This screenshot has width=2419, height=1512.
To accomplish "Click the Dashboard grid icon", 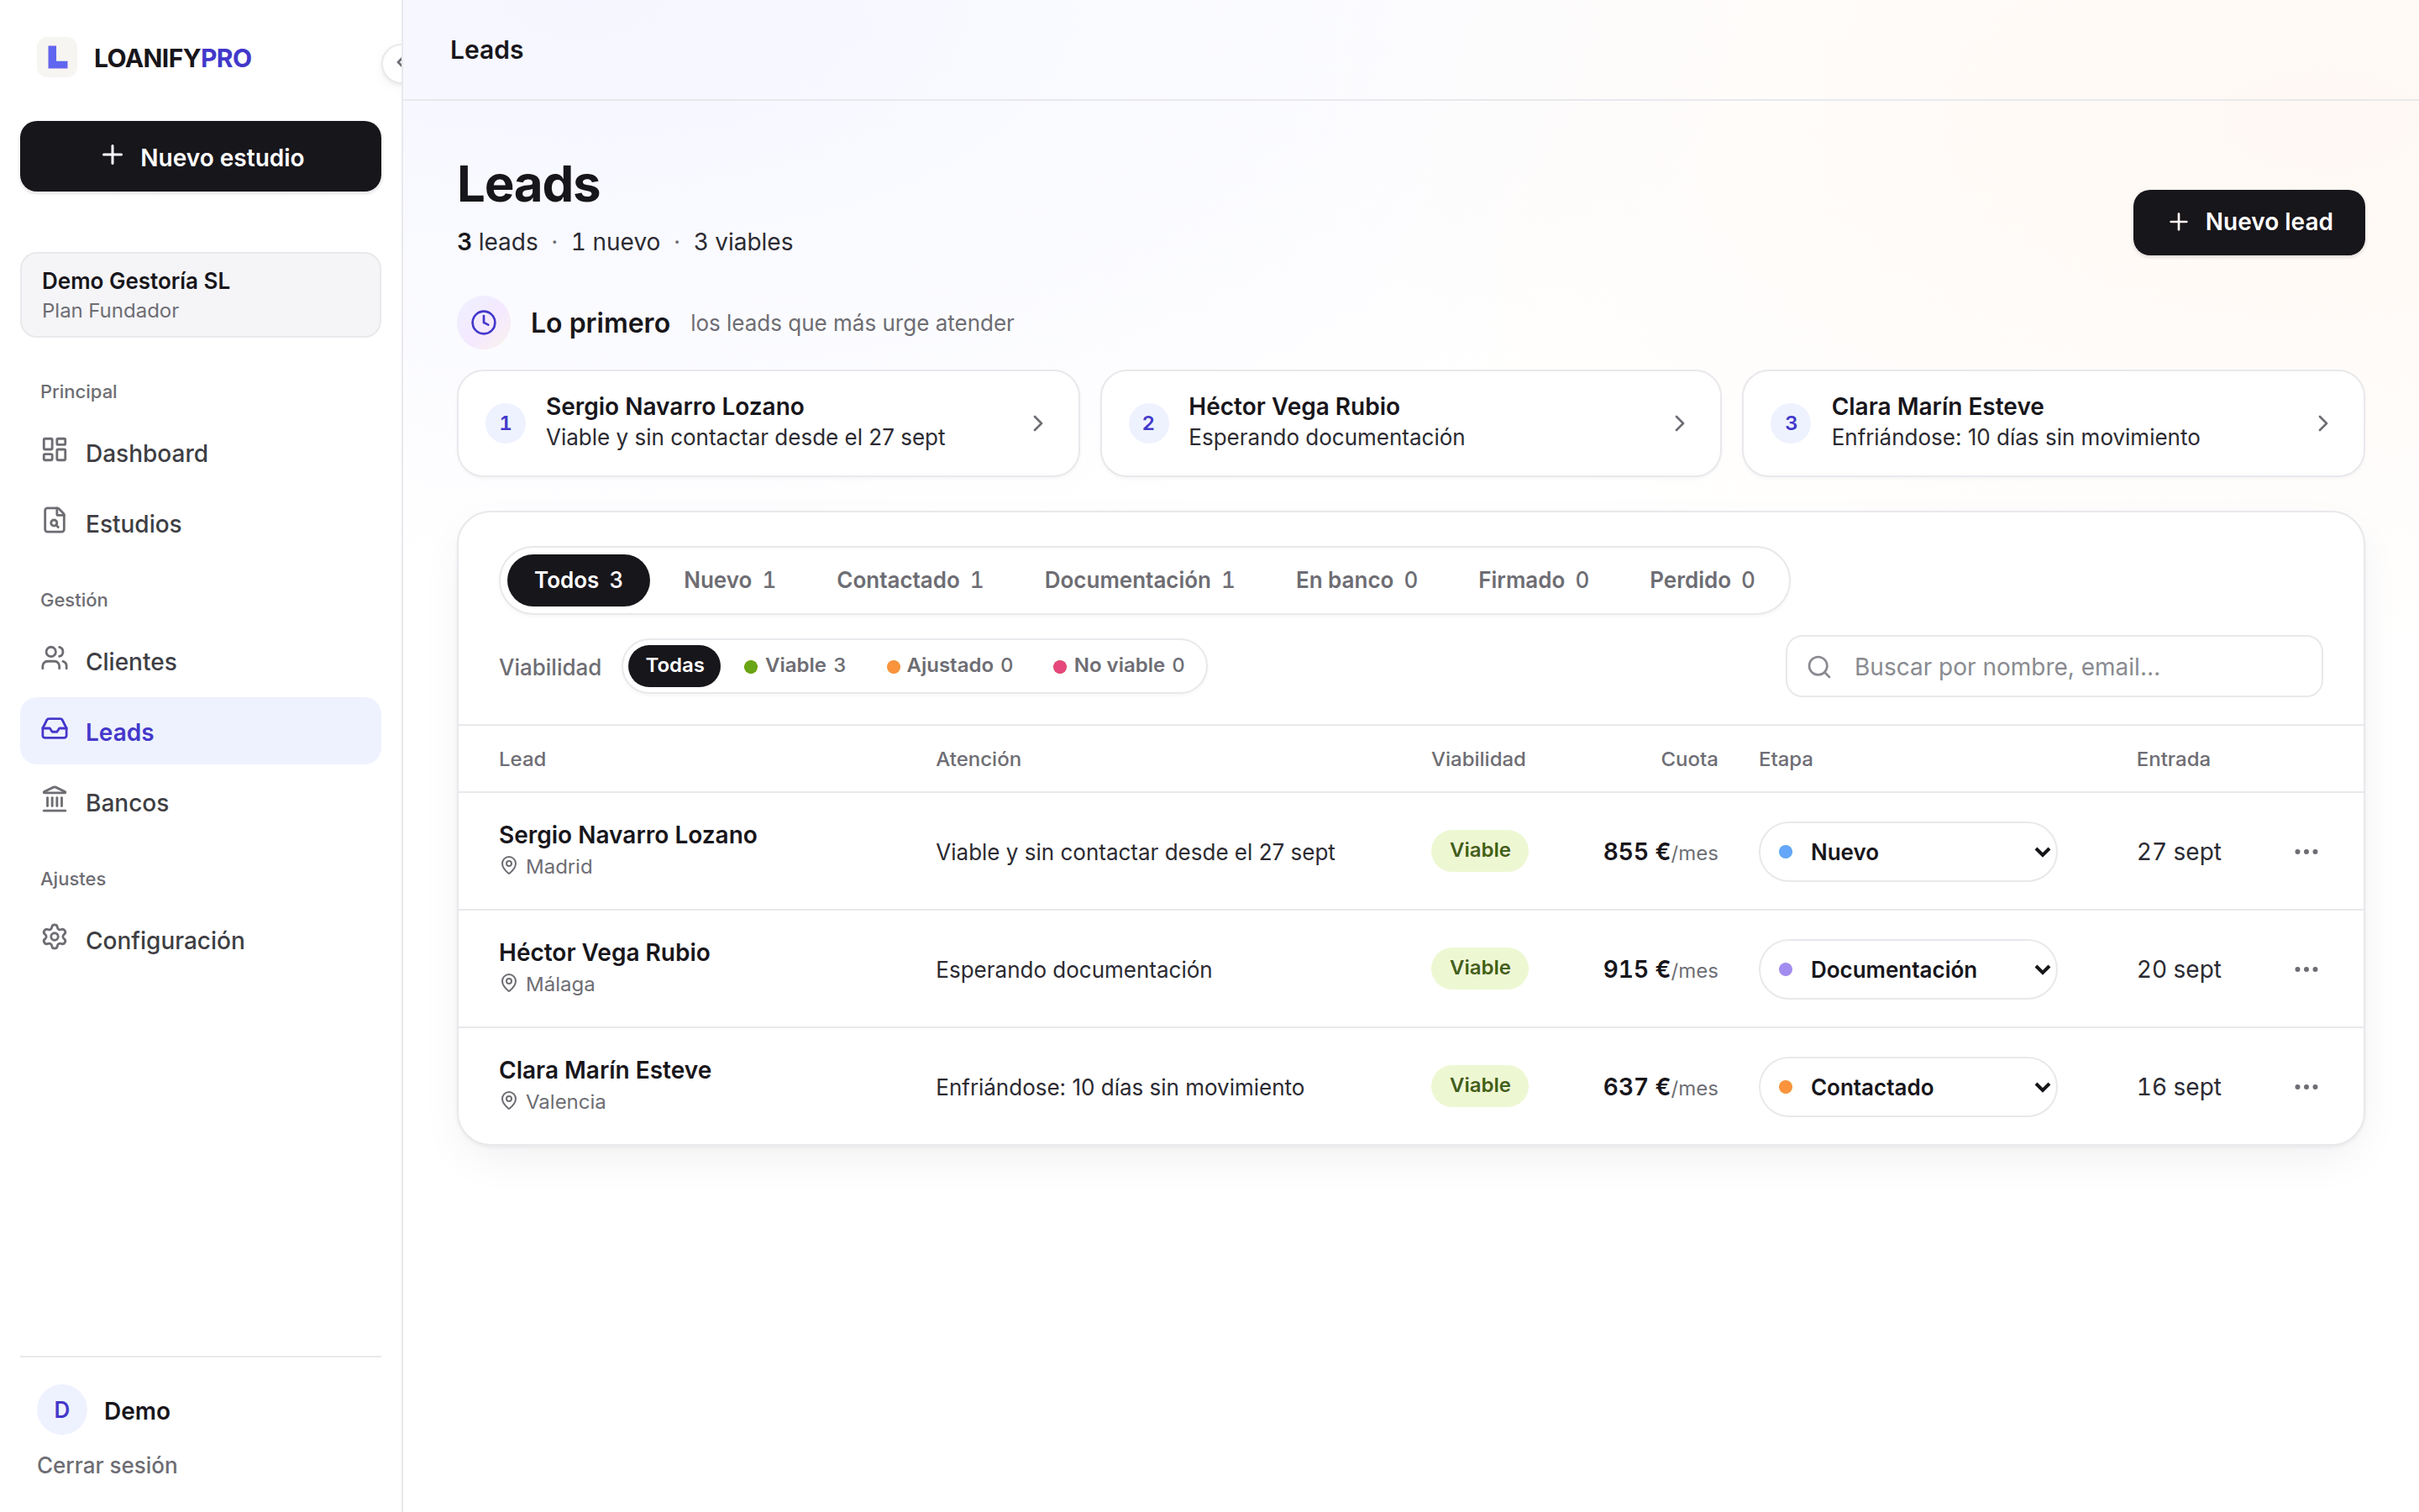I will [54, 450].
